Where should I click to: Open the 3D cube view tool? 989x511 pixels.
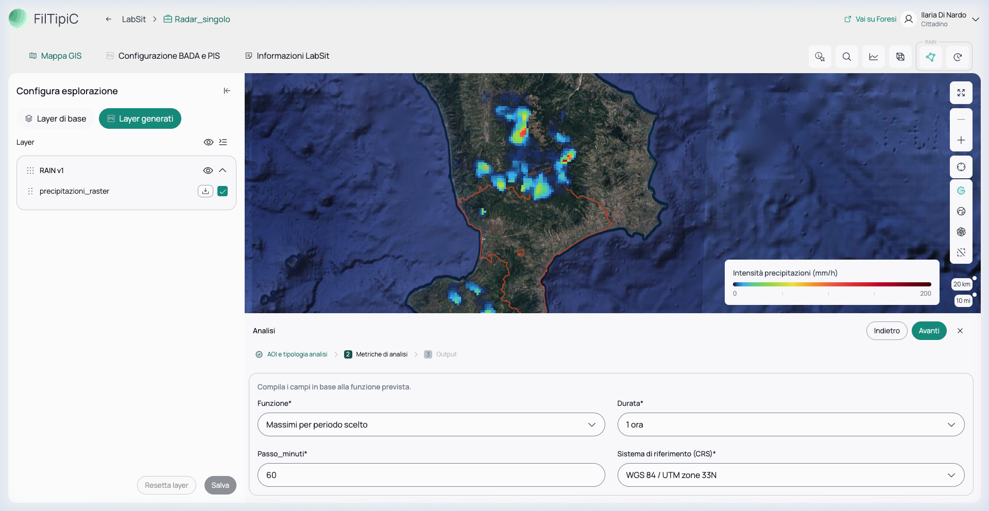[x=900, y=57]
